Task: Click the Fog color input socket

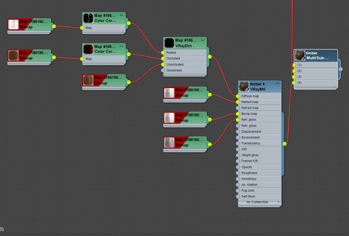Action: tap(238, 190)
